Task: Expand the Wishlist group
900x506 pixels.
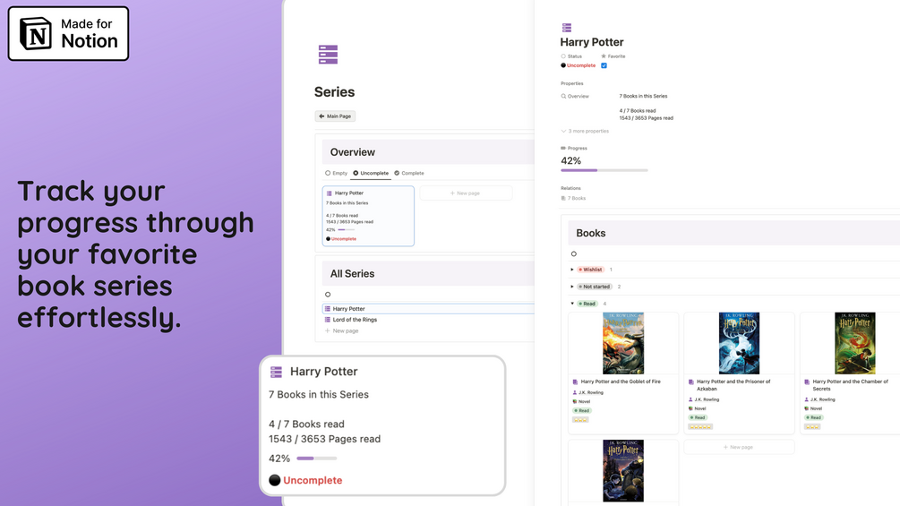Action: pos(572,270)
